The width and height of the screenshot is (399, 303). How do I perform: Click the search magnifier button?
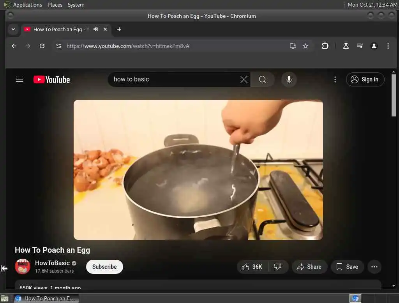(x=262, y=79)
